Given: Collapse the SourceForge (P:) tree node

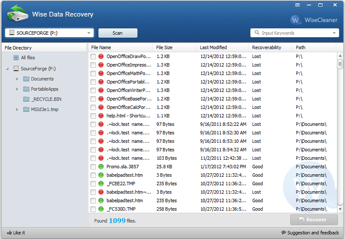Looking at the screenshot, I should 7,69.
